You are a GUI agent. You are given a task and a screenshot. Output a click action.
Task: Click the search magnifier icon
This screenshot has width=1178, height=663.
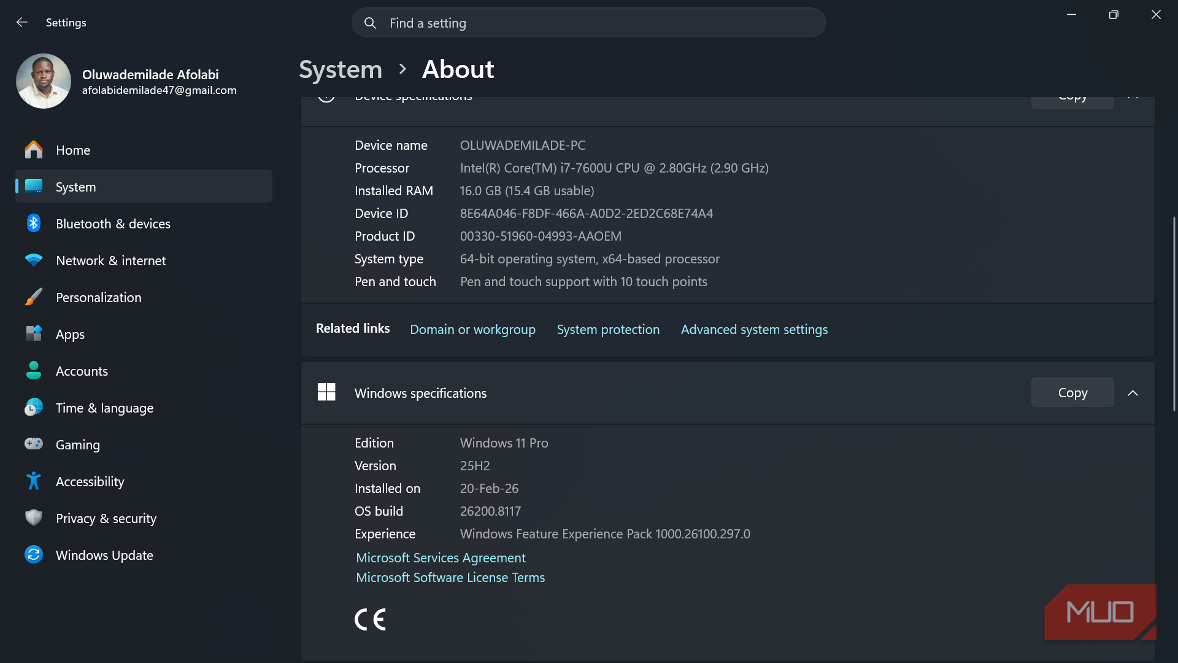pyautogui.click(x=370, y=23)
